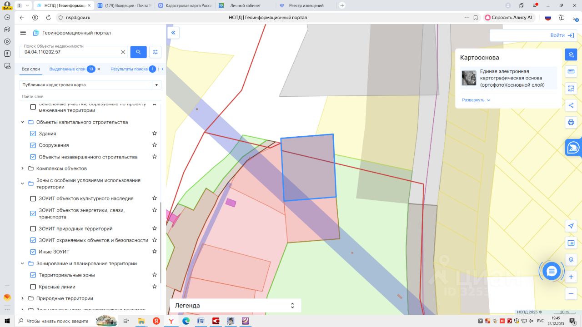Open the search filter settings icon

click(155, 52)
